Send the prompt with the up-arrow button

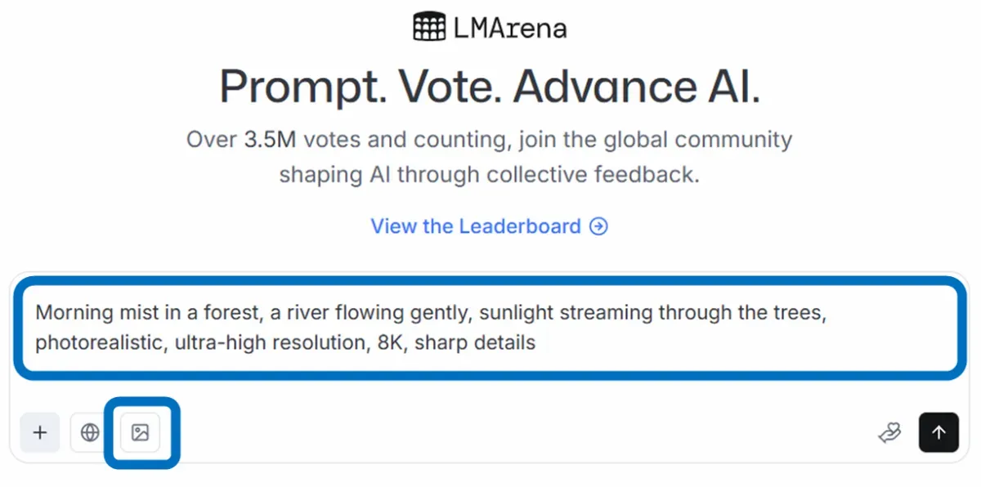click(x=938, y=432)
